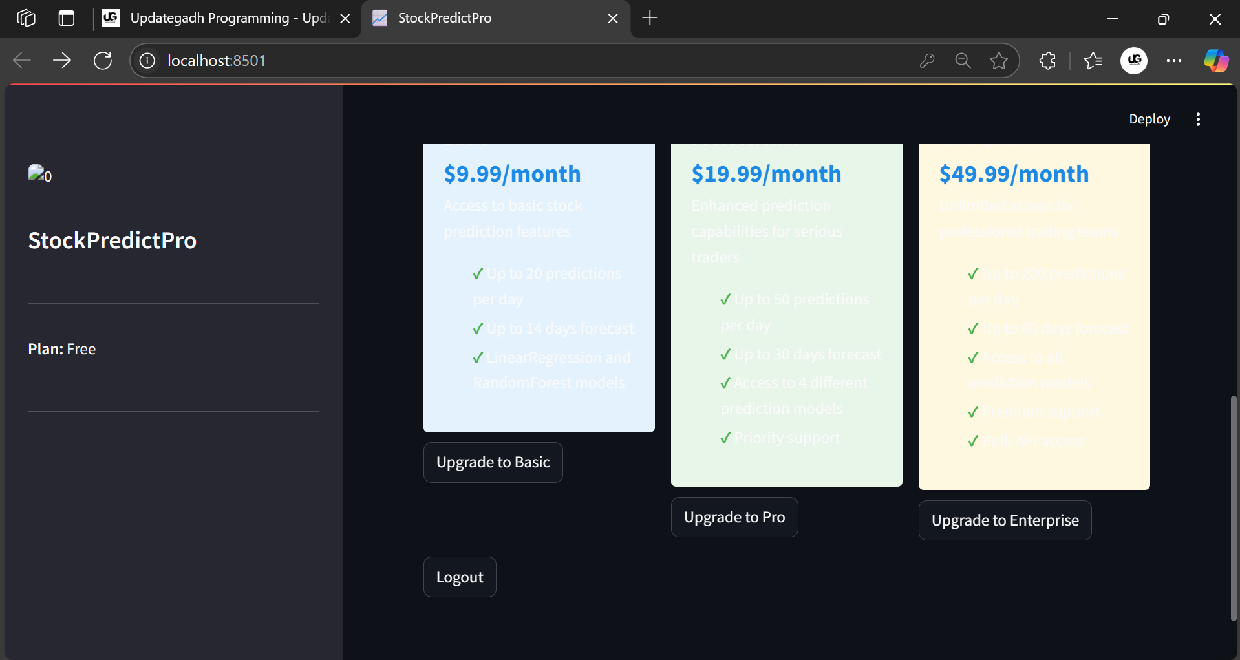The width and height of the screenshot is (1240, 660).
Task: Open the workspaces icon at top left
Action: 26,18
